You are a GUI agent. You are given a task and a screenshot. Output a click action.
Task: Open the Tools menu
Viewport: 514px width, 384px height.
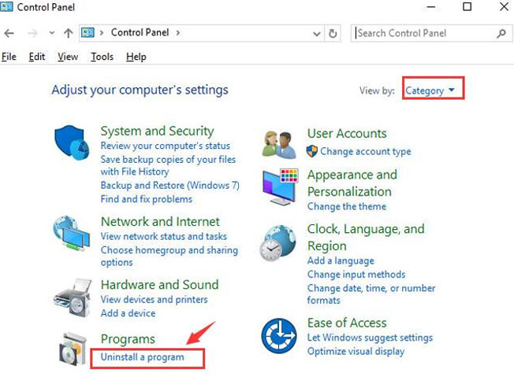tap(102, 57)
